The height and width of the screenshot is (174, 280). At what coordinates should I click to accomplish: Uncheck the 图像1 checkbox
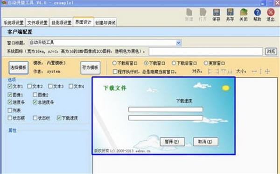tap(10, 94)
